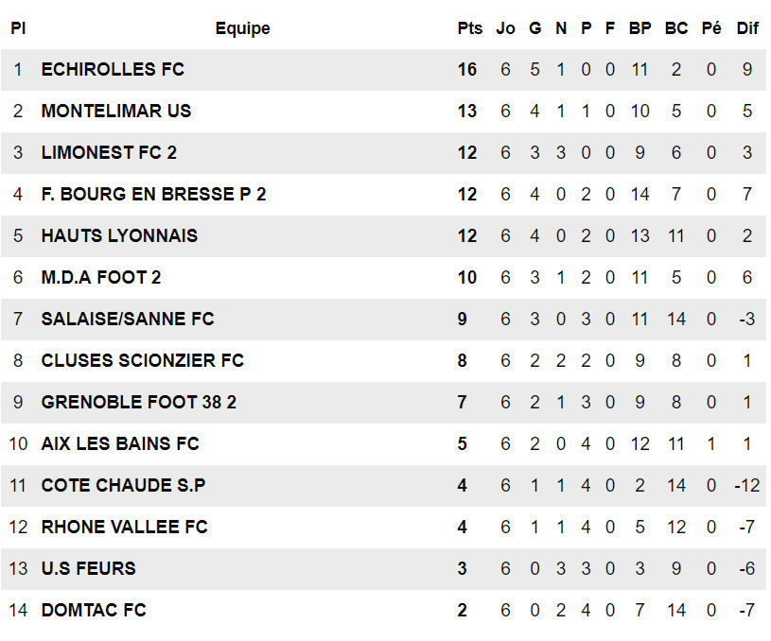Open the COTE CHAUDE S.P row
Viewport: 771px width, 641px height.
(123, 486)
